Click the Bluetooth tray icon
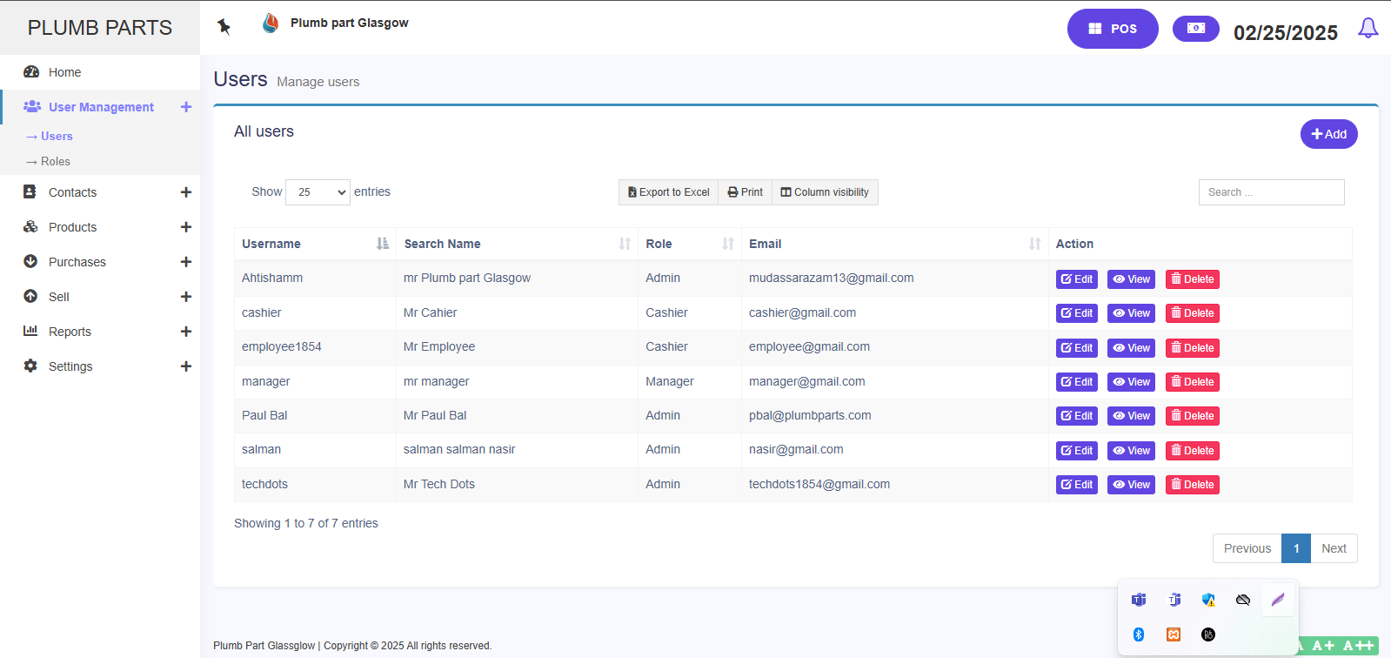The height and width of the screenshot is (658, 1391). (1139, 634)
